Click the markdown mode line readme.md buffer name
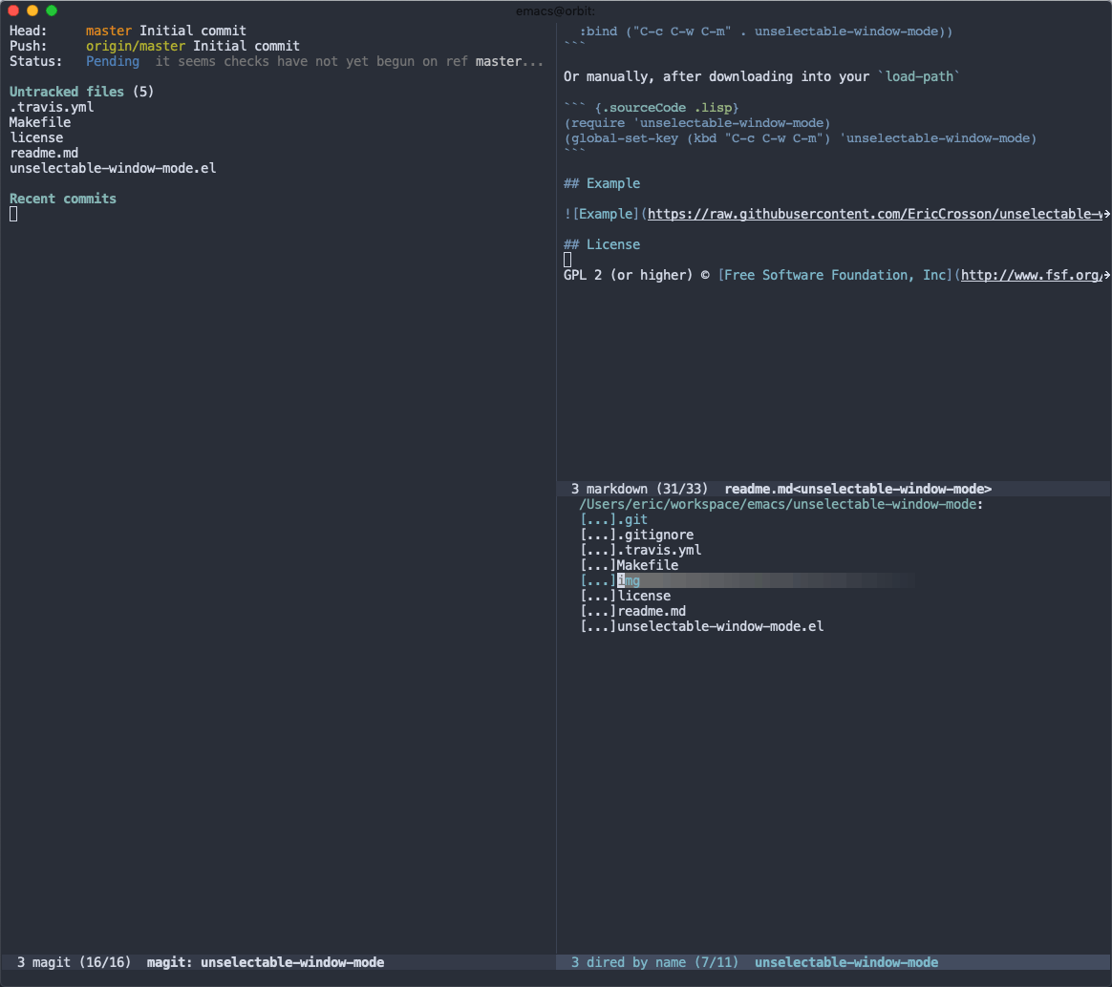 (x=858, y=489)
